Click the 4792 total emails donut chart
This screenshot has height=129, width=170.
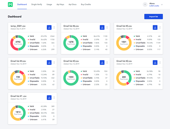[18, 43]
